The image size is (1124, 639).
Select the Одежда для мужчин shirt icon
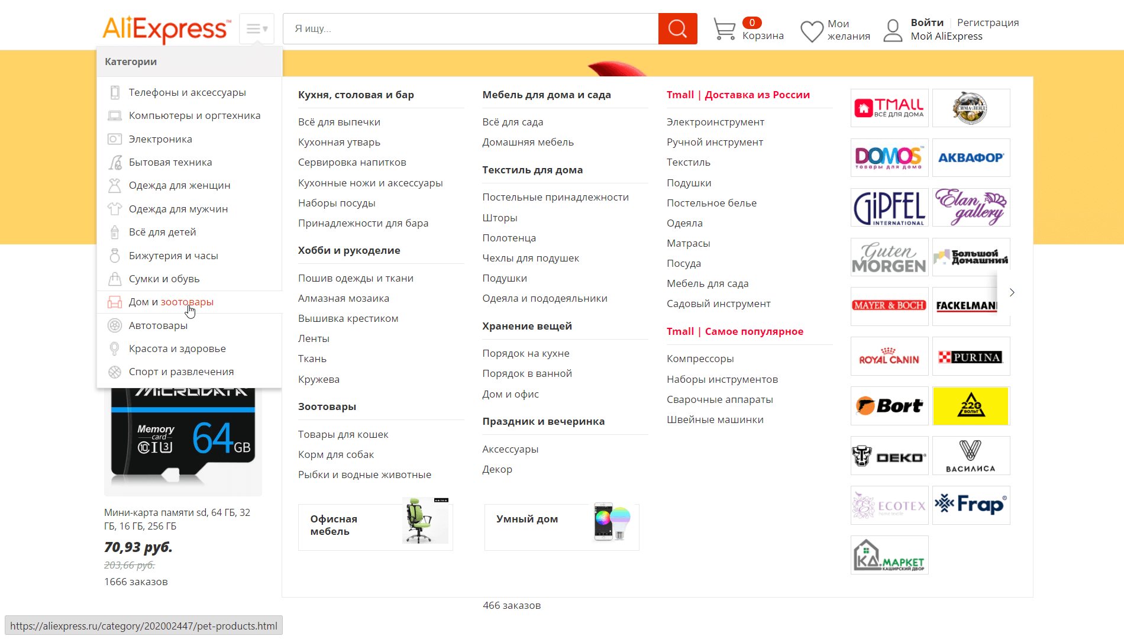(x=115, y=209)
